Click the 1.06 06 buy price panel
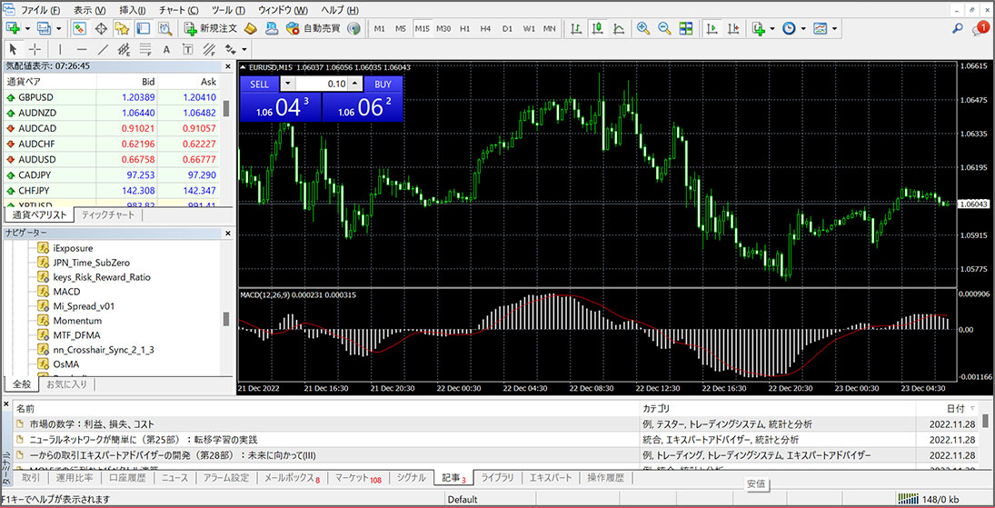 [x=363, y=106]
